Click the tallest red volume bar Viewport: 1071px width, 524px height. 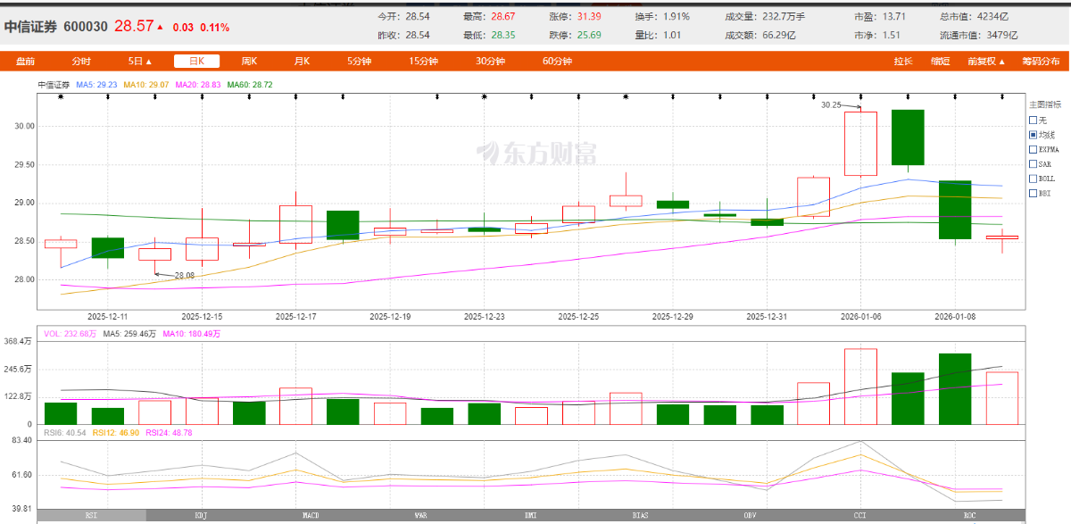(860, 386)
